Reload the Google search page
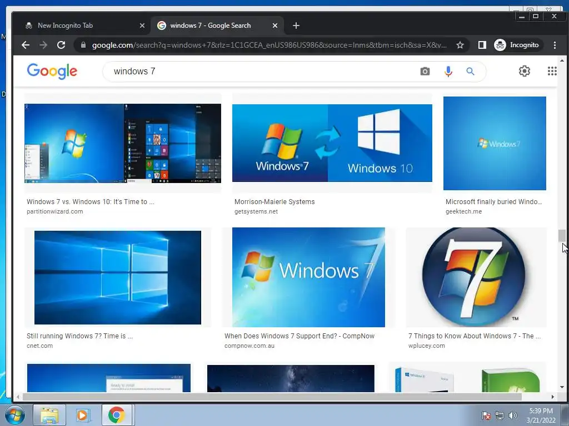 [x=61, y=45]
